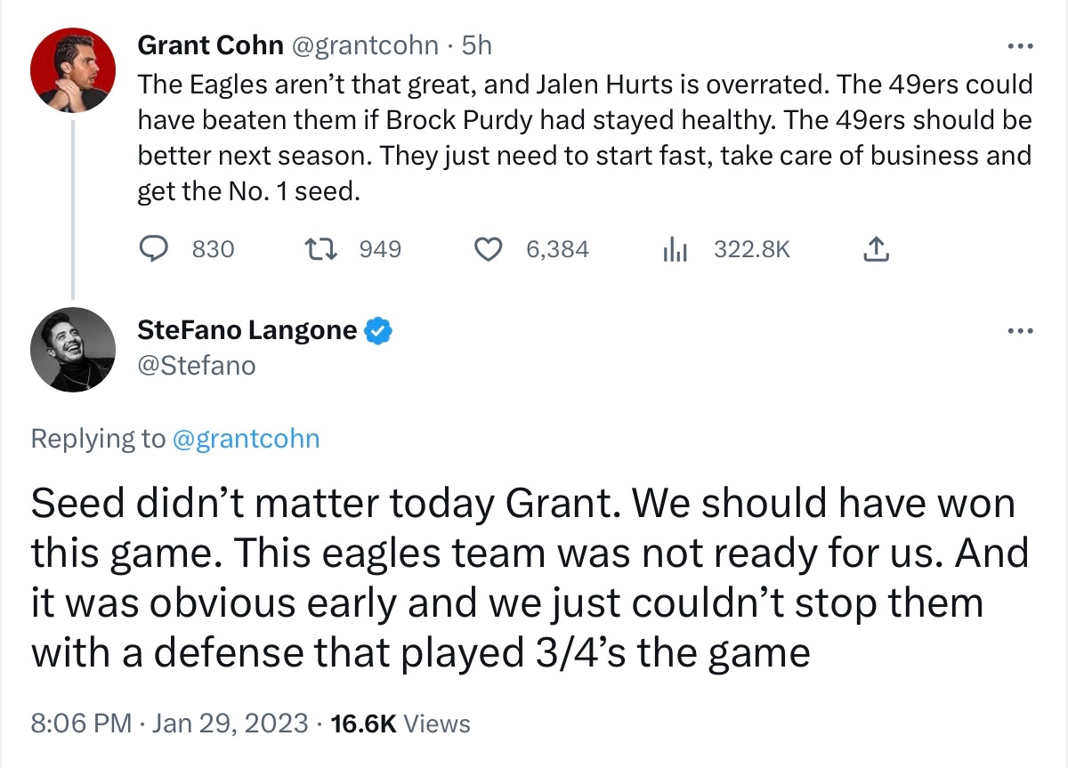
Task: Open more options for Grant Cohn's tweet
Action: click(1019, 46)
